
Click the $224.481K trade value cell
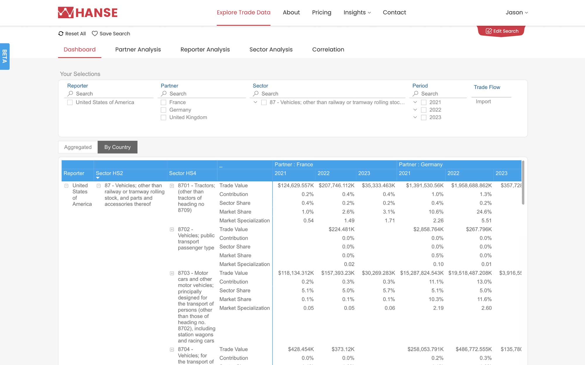[342, 229]
